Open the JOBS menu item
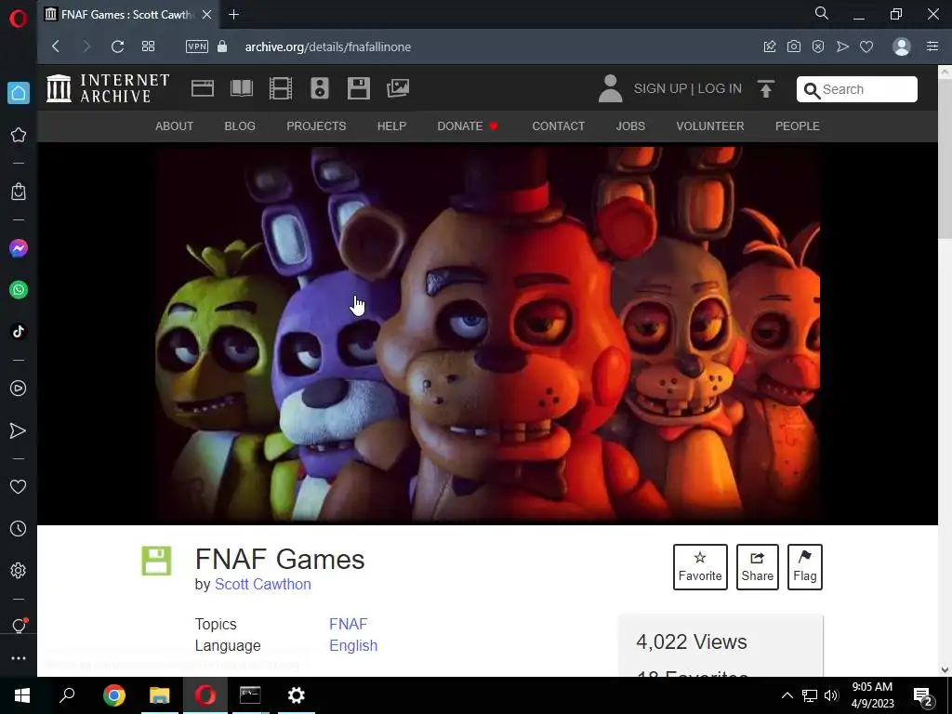The width and height of the screenshot is (952, 714). coord(630,126)
